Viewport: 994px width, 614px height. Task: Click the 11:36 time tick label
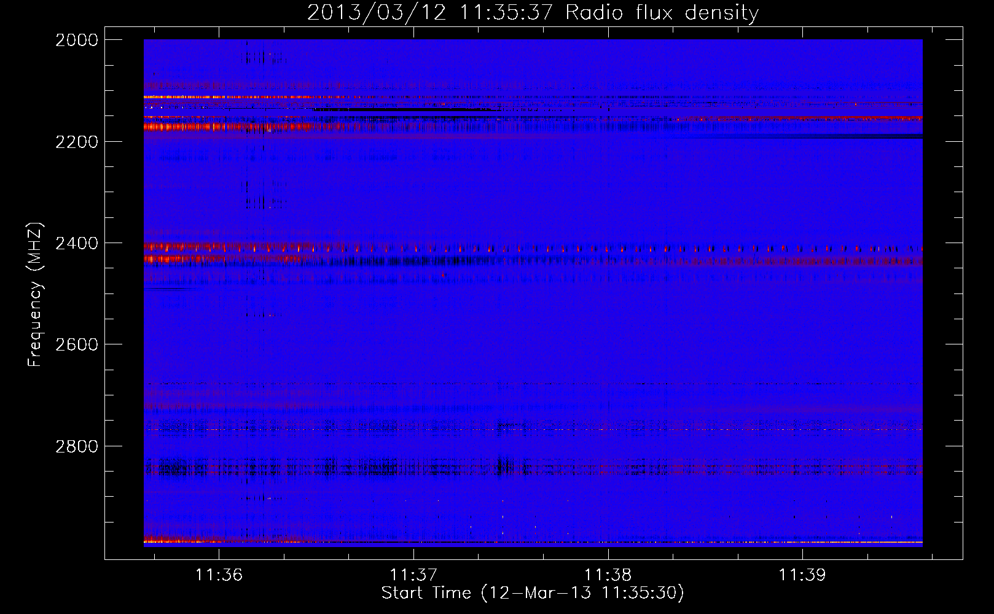click(219, 575)
